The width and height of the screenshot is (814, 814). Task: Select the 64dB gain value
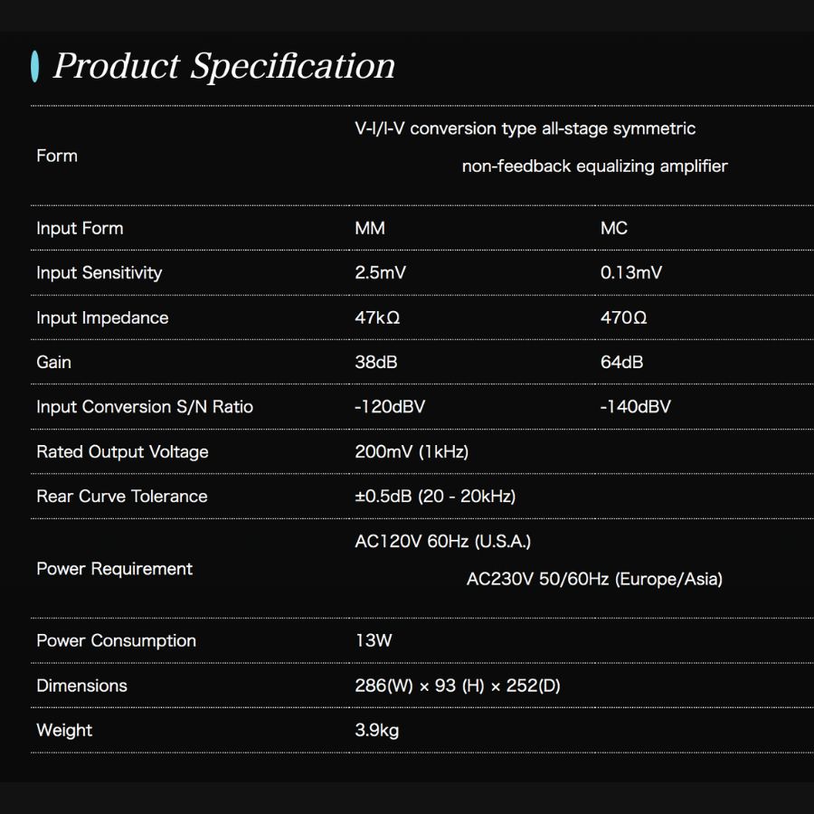coord(621,362)
